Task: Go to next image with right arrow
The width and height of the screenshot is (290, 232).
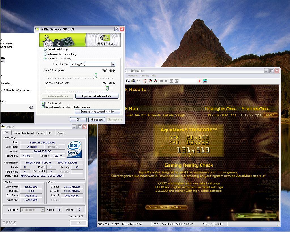Action: pyautogui.click(x=166, y=81)
